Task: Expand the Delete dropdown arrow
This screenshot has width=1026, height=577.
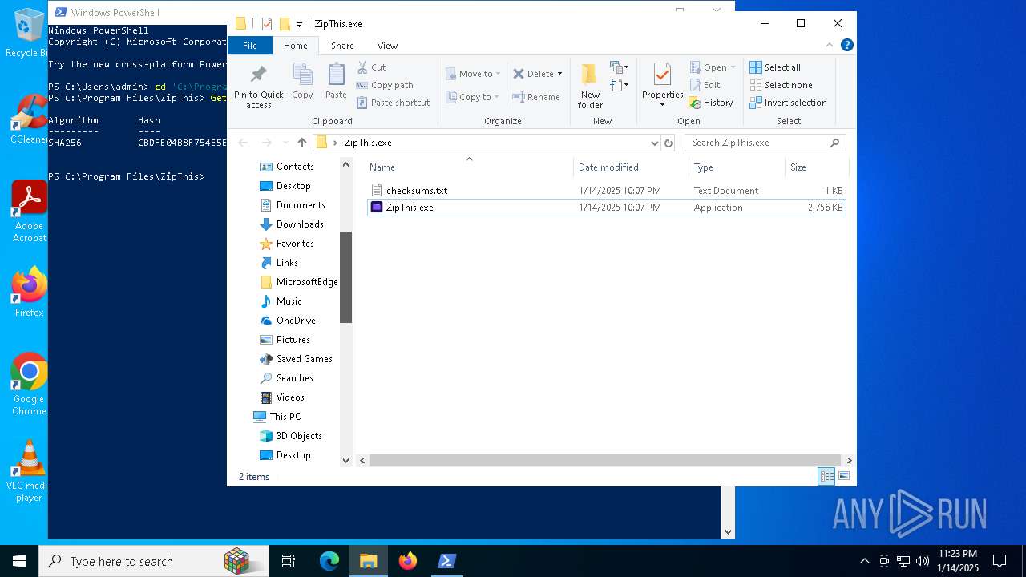Action: point(559,74)
